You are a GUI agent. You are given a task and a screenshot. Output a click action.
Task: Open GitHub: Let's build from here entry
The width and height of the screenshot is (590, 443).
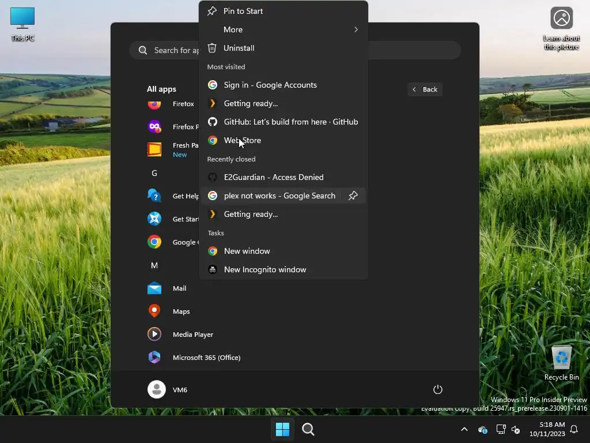pos(283,122)
